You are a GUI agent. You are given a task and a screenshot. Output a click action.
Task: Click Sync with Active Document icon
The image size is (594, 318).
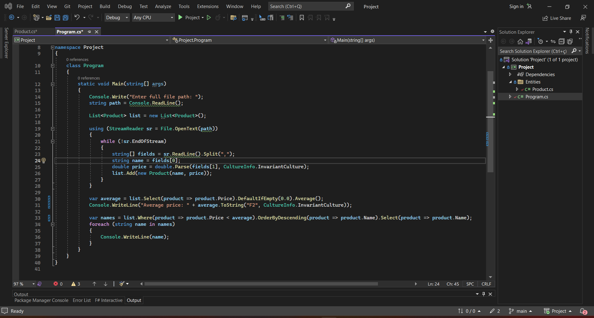[553, 41]
